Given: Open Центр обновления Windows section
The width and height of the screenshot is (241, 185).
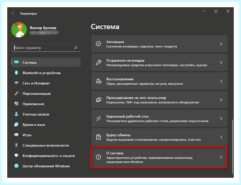Looking at the screenshot, I should point(46,166).
